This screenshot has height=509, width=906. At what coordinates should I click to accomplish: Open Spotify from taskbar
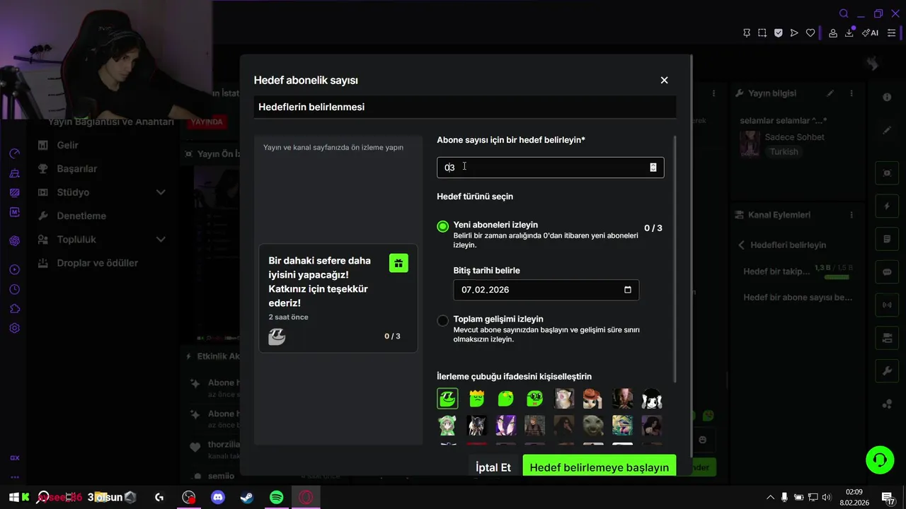coord(277,498)
